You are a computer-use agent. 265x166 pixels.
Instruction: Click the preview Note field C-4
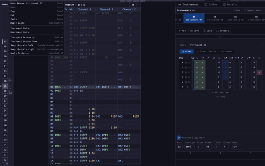pos(237,147)
